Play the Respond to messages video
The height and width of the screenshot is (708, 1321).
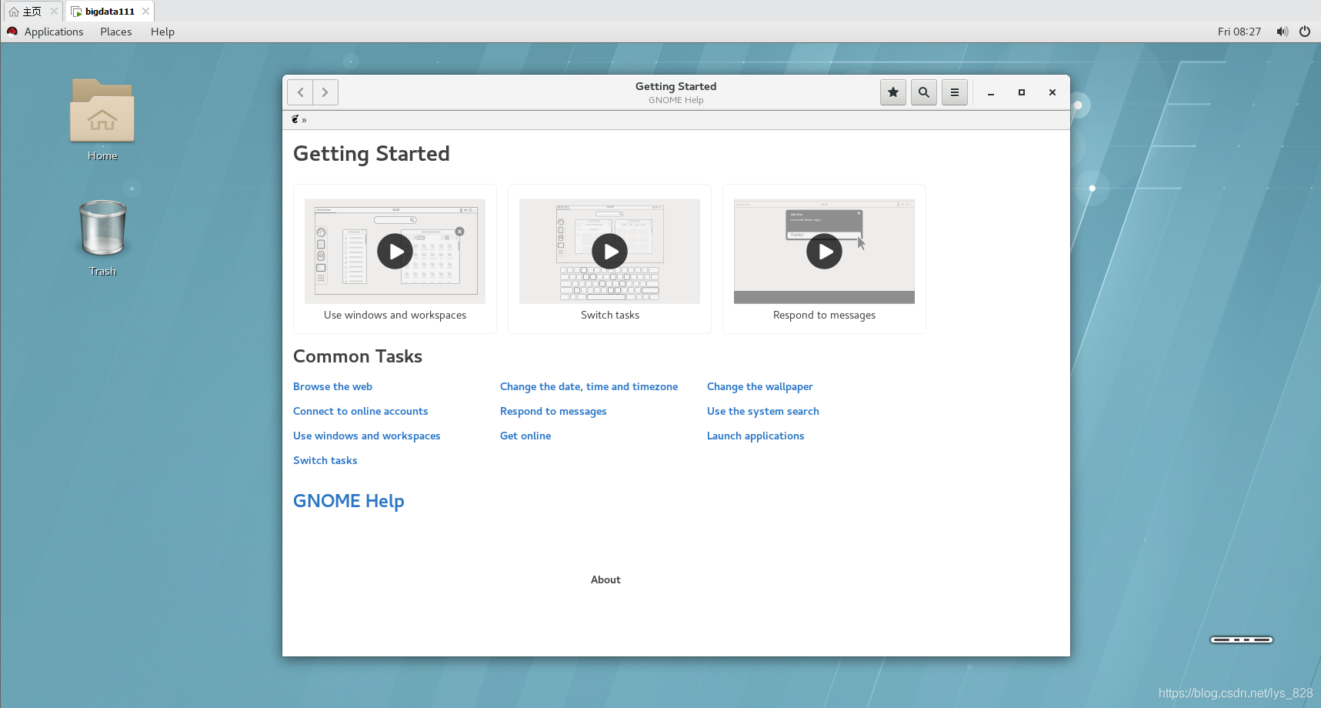824,252
